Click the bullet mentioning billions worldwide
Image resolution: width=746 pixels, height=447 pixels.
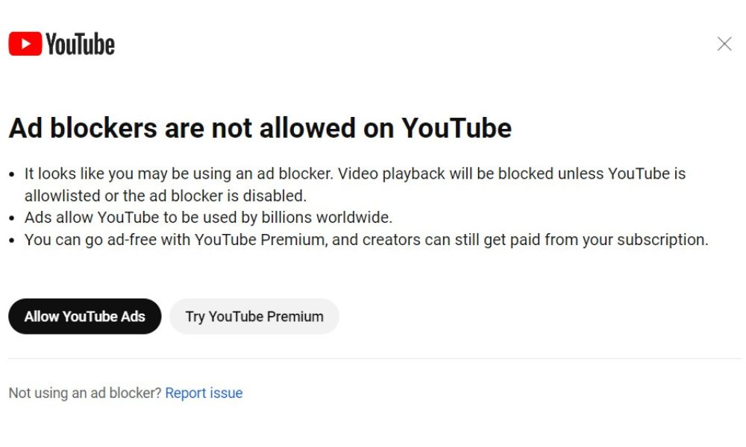[x=209, y=218]
